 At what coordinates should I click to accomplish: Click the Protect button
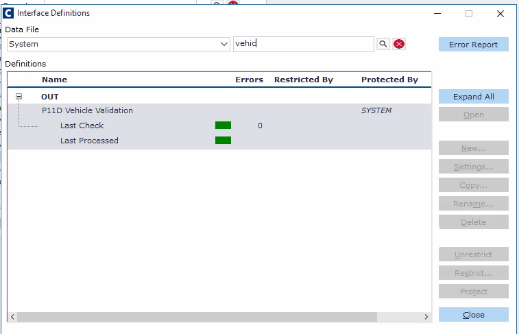473,291
